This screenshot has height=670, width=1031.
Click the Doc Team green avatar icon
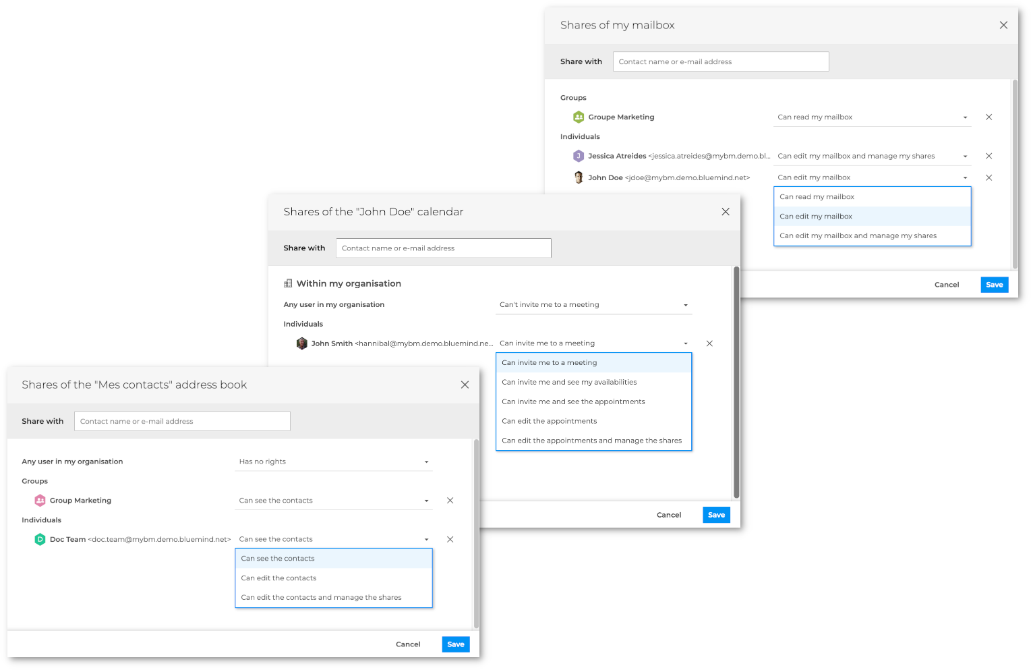40,540
